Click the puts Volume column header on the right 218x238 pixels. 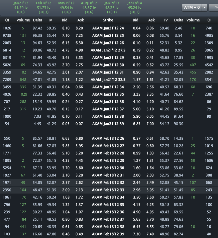[193, 20]
